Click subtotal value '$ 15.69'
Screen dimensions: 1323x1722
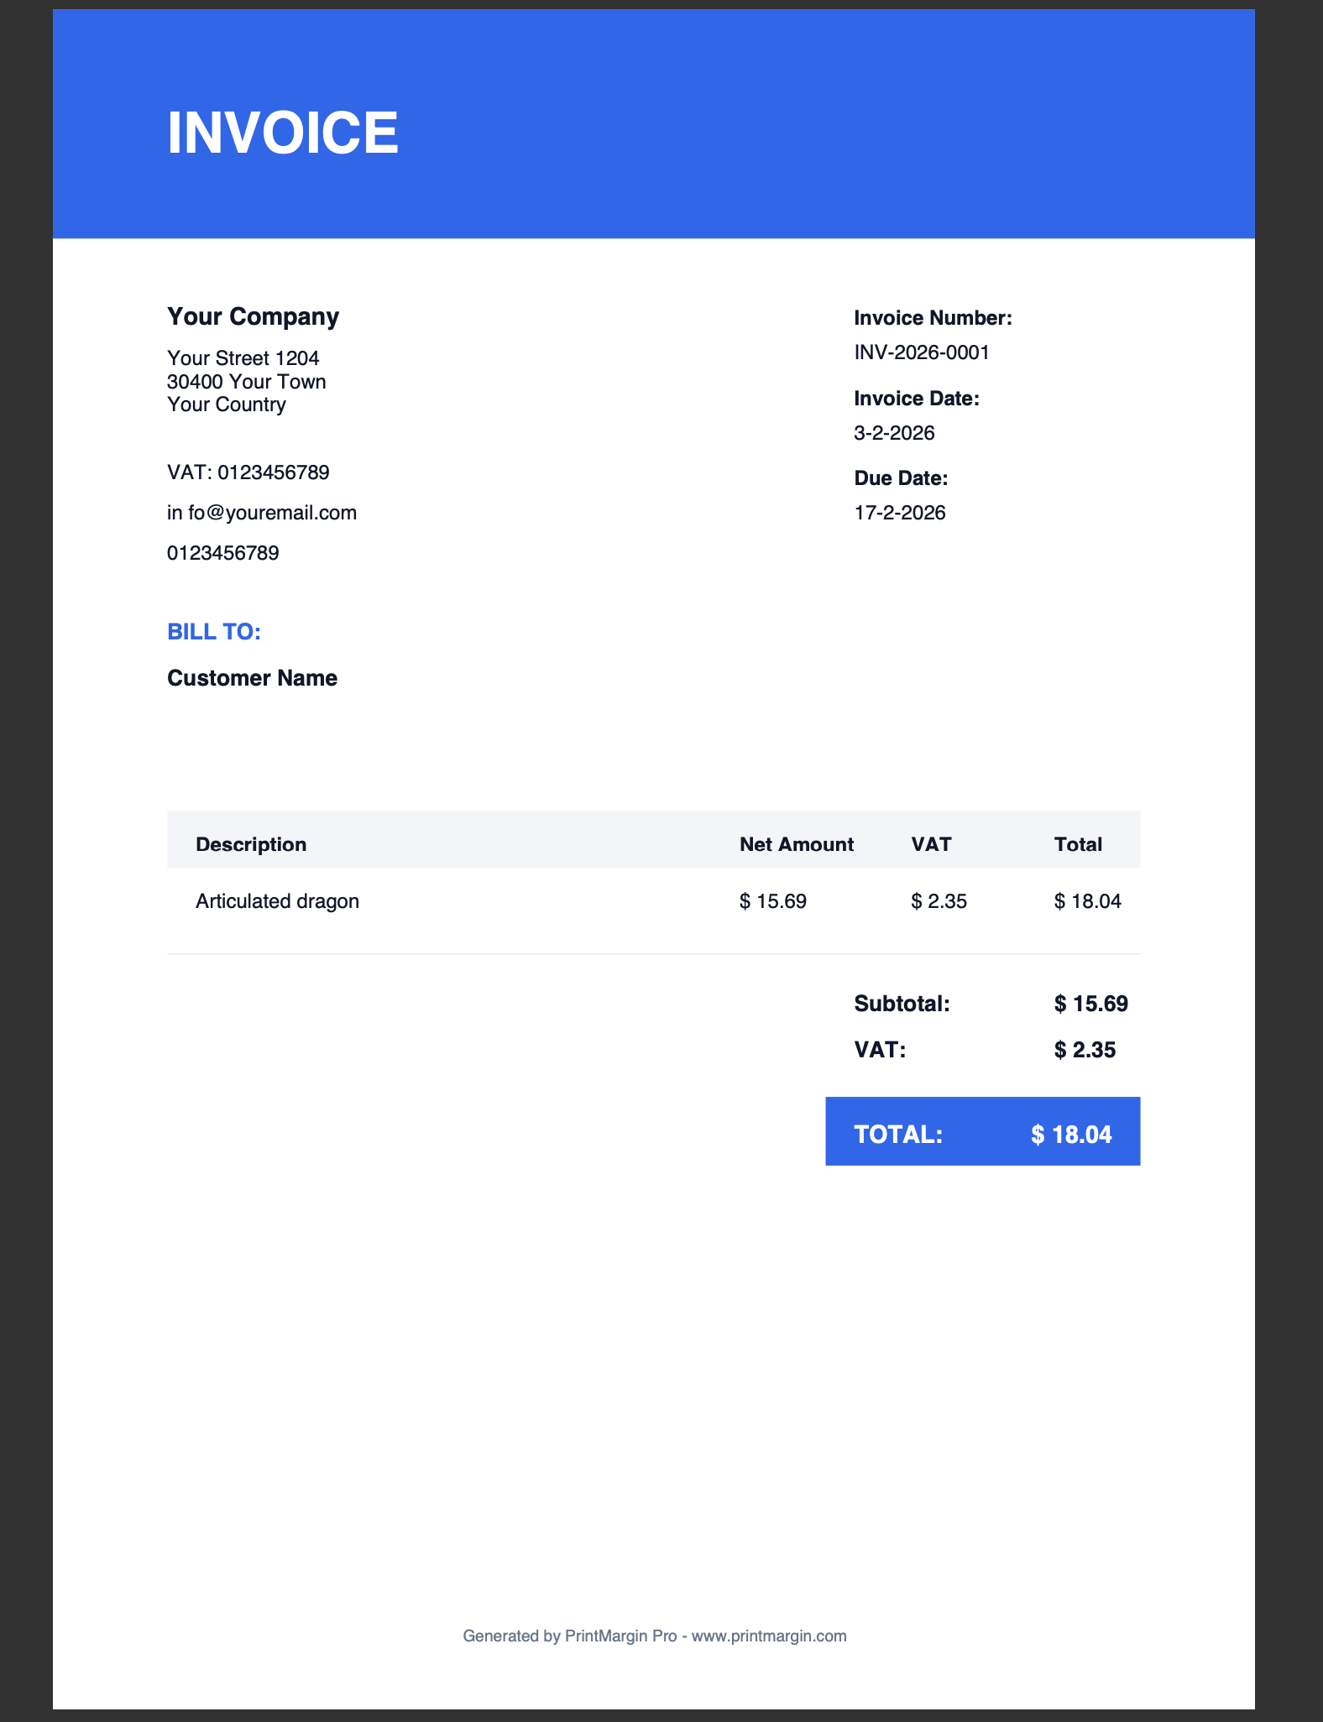1091,1004
